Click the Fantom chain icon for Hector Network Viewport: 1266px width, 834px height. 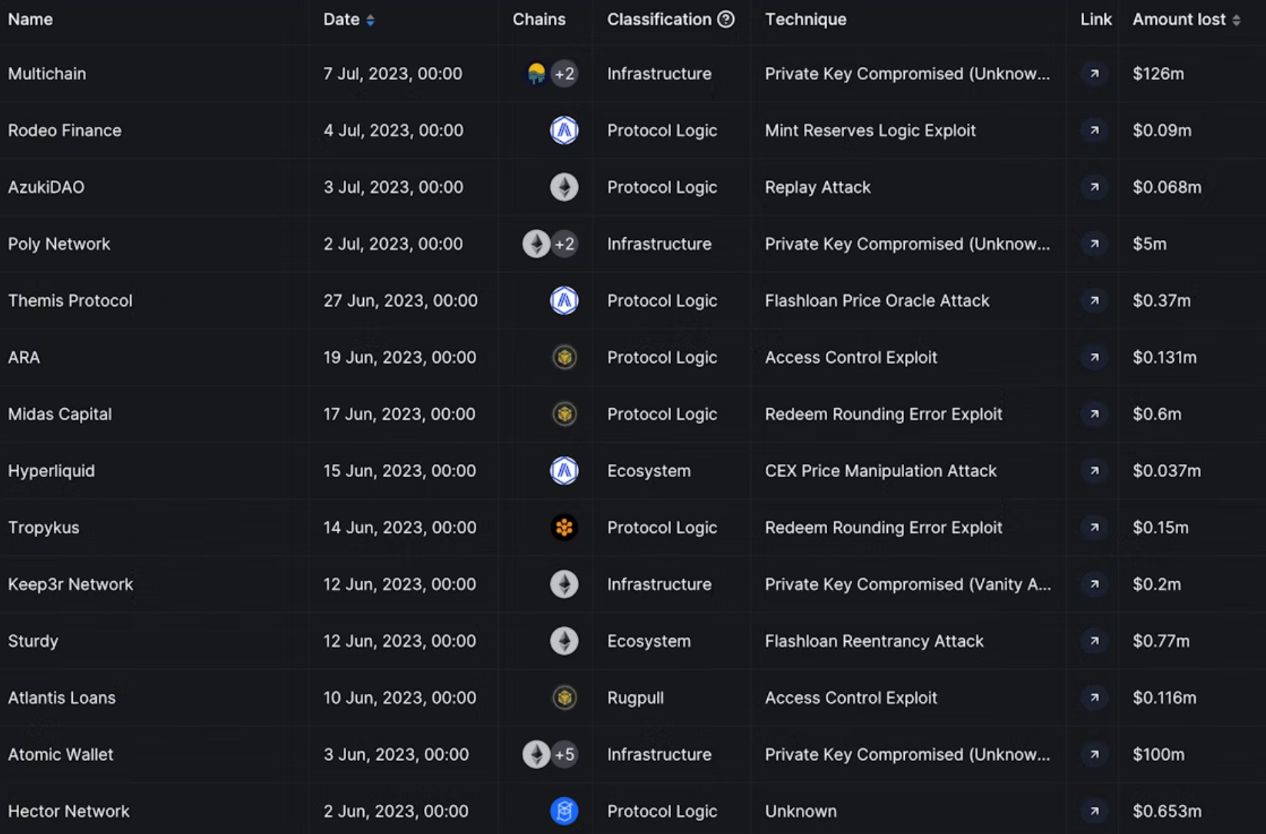[564, 811]
